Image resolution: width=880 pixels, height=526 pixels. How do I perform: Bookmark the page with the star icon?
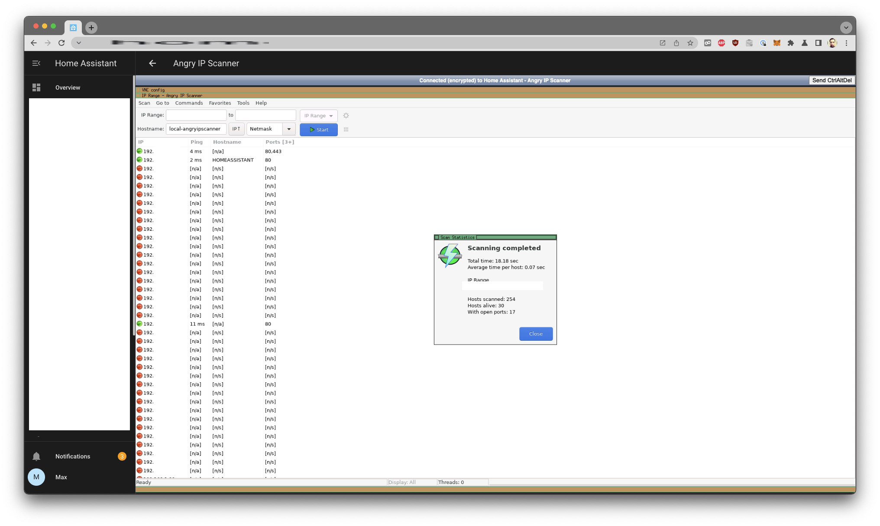690,43
